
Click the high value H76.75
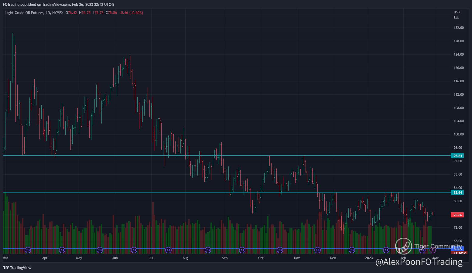click(x=85, y=13)
